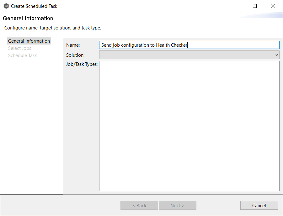Expand the Solution combo box chevron
This screenshot has height=216, width=283.
pyautogui.click(x=276, y=55)
